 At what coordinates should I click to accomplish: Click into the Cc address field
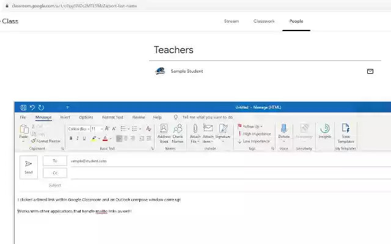tap(231, 173)
